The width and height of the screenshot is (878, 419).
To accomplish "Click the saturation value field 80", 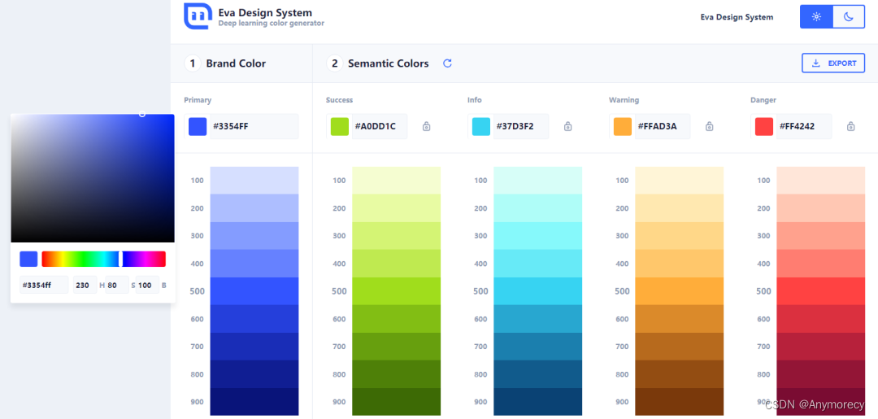I will (x=117, y=285).
